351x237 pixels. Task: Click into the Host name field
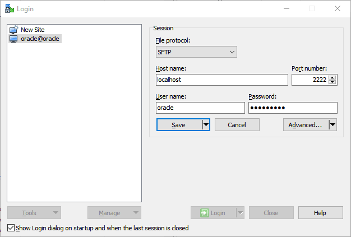pos(222,80)
